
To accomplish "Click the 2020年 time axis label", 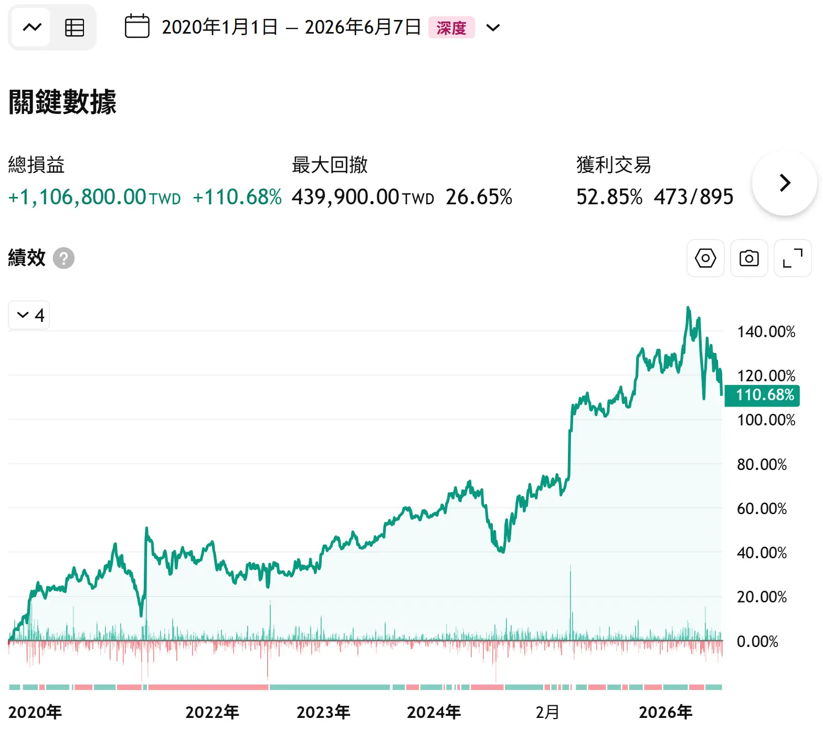I will point(35,712).
